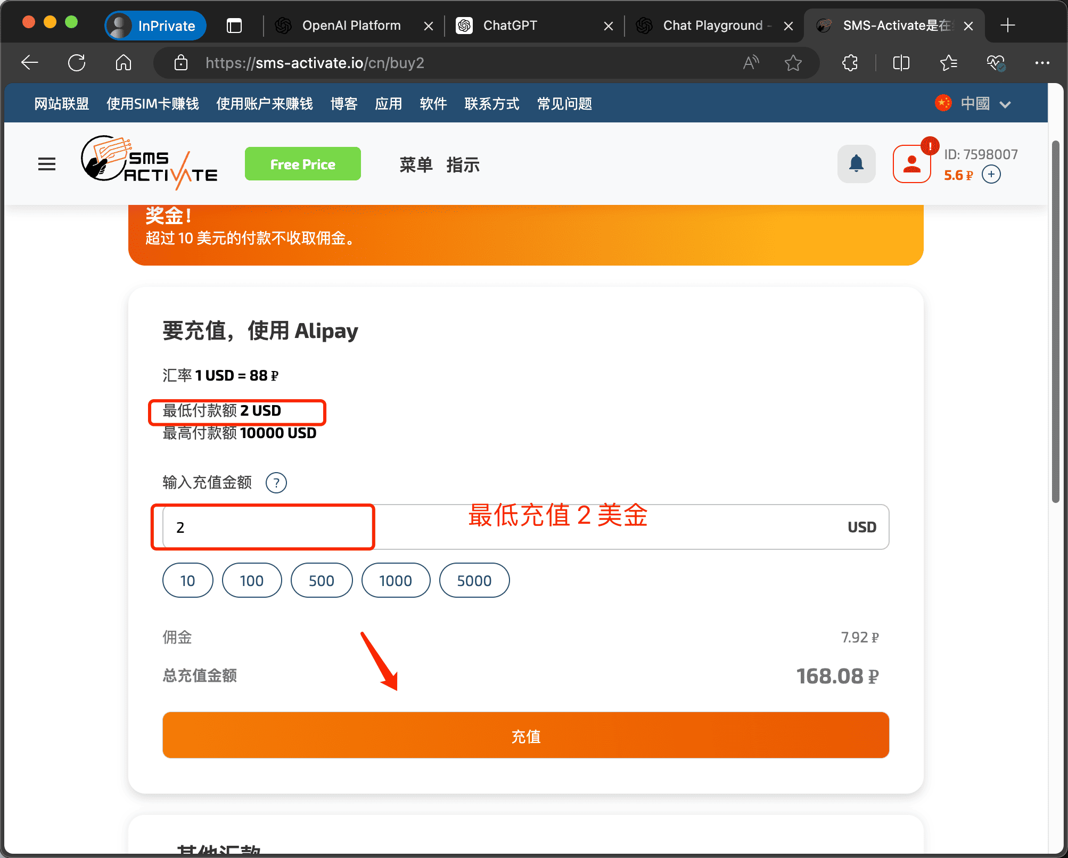Open the tab actions menu button
Viewport: 1068px width, 858px height.
coord(234,26)
